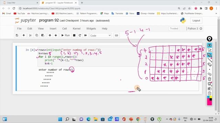Restart kernel and run all cells

[x=86, y=36]
